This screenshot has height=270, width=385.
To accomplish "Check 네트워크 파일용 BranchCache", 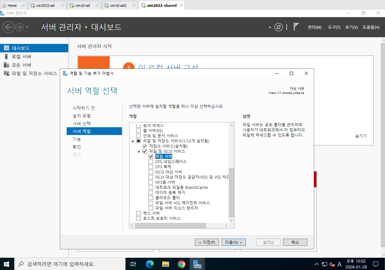I will coord(151,187).
